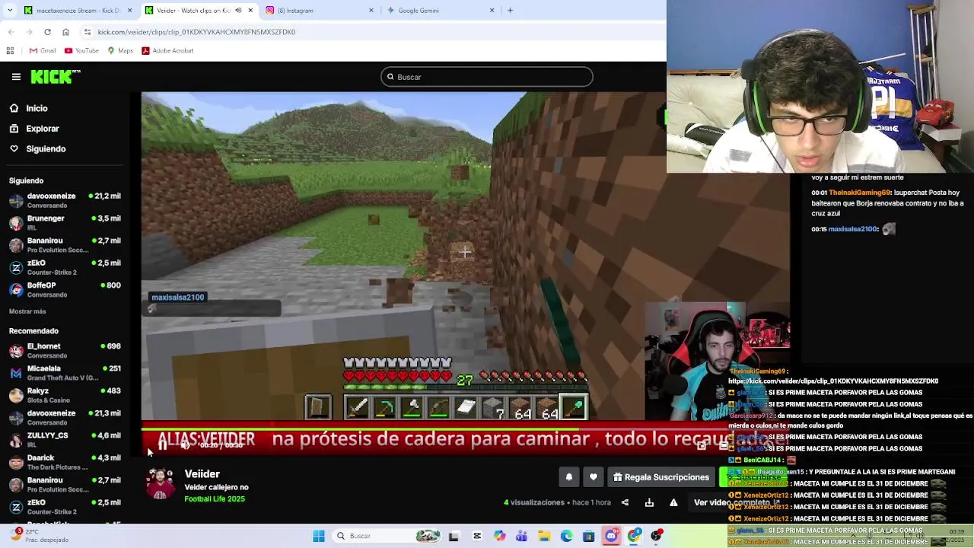Open Rakyz Slots & Casino channel
The width and height of the screenshot is (974, 548).
pyautogui.click(x=65, y=395)
